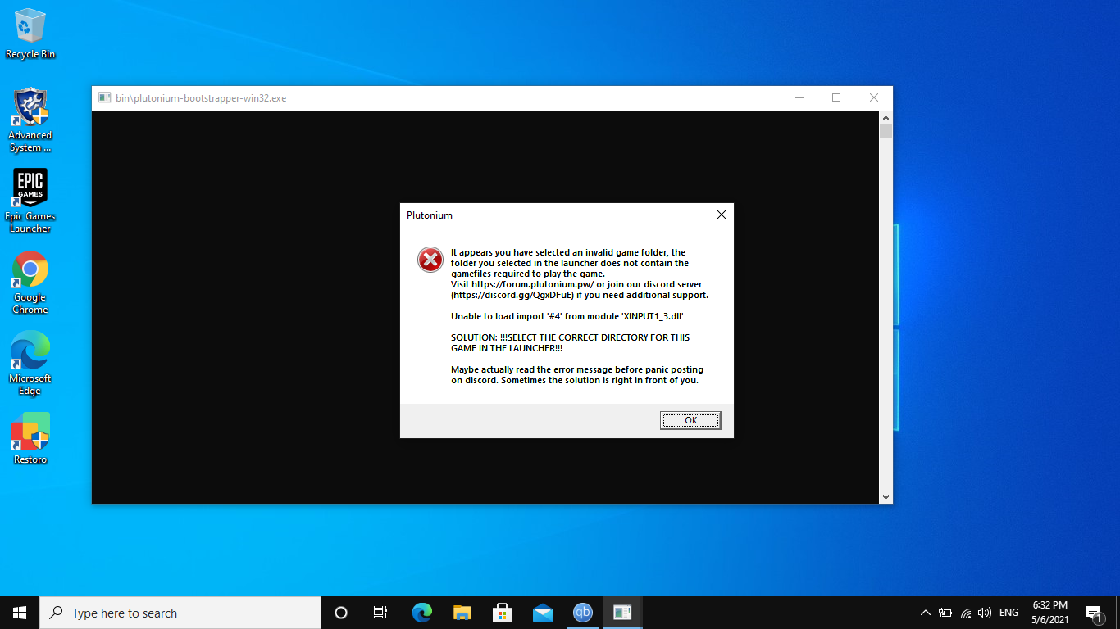This screenshot has width=1120, height=629.
Task: Click the 'XINPUT1_3.dll' error line
Action: [567, 316]
